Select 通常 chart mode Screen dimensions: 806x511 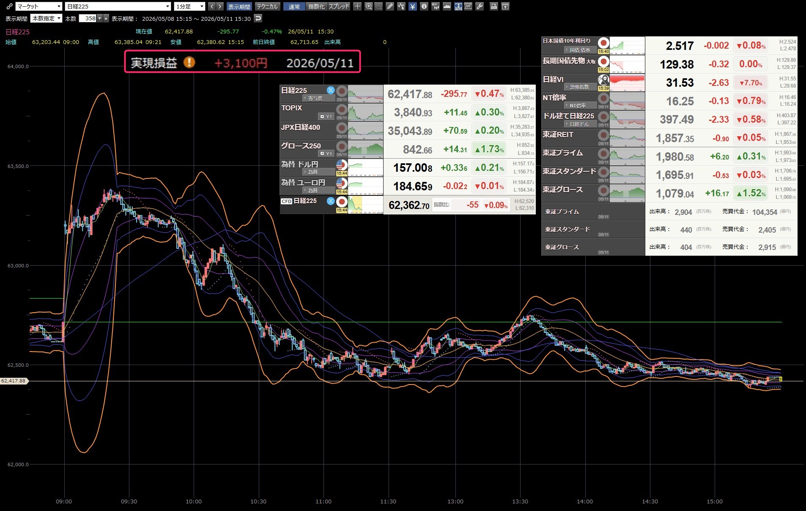[x=294, y=6]
